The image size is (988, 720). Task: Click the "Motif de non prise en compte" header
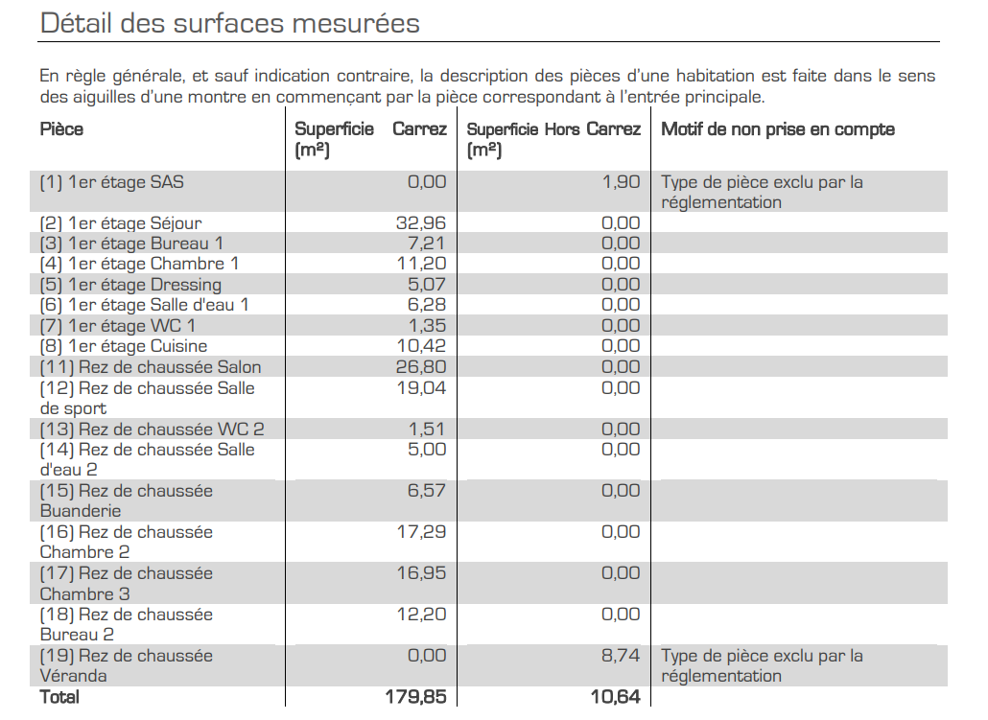click(x=778, y=129)
